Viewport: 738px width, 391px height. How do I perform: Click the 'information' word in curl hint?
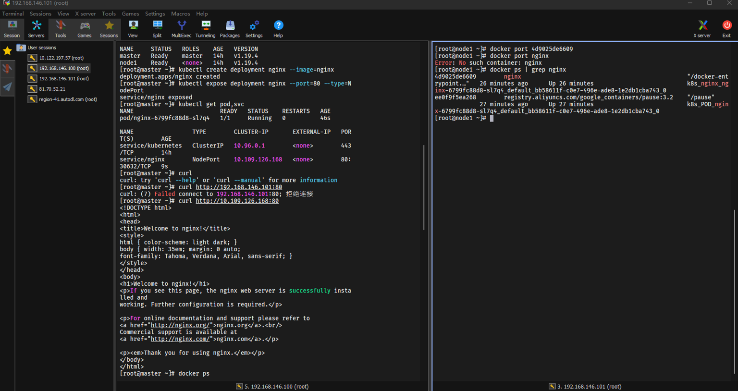[319, 180]
